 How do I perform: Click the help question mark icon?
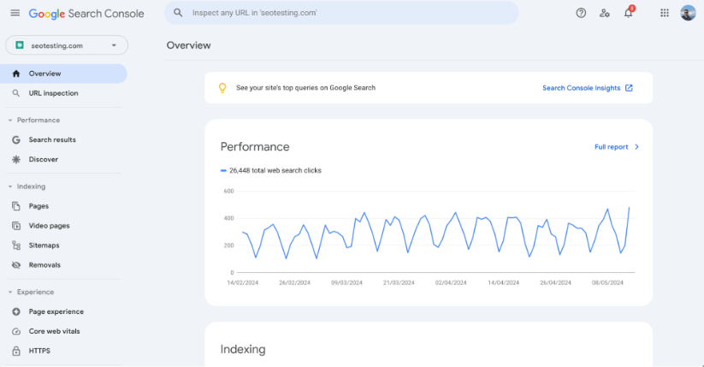581,13
